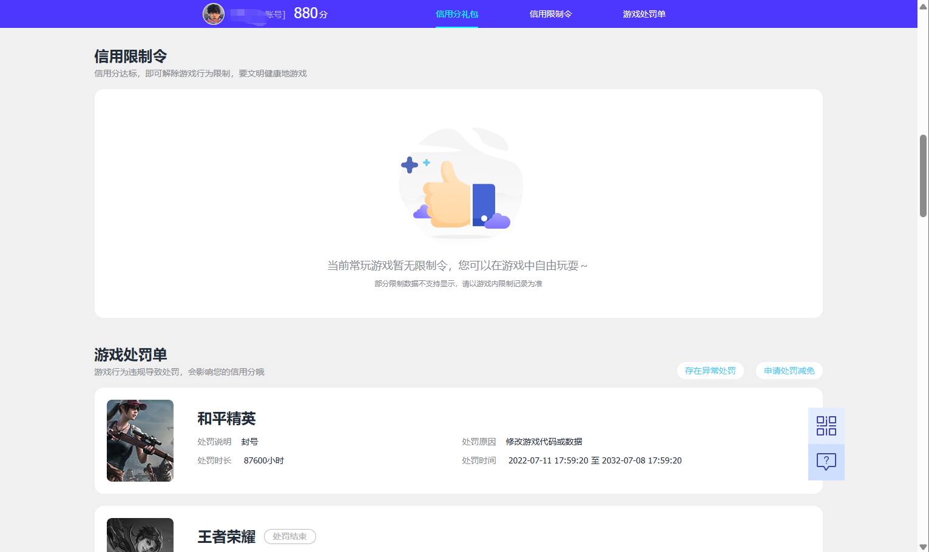Click the scrollbar down arrow
929x552 pixels.
point(924,547)
